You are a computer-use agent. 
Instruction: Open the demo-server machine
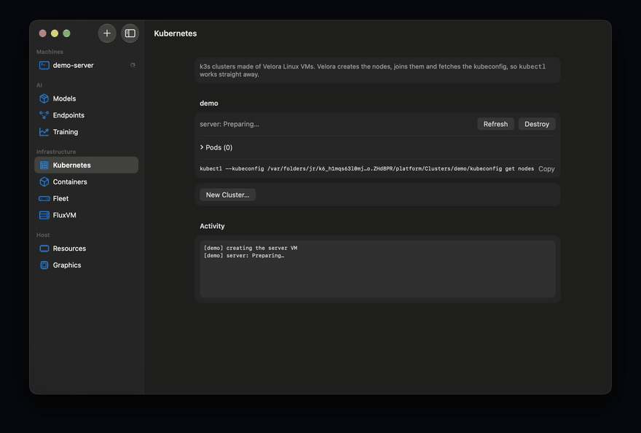[86, 66]
